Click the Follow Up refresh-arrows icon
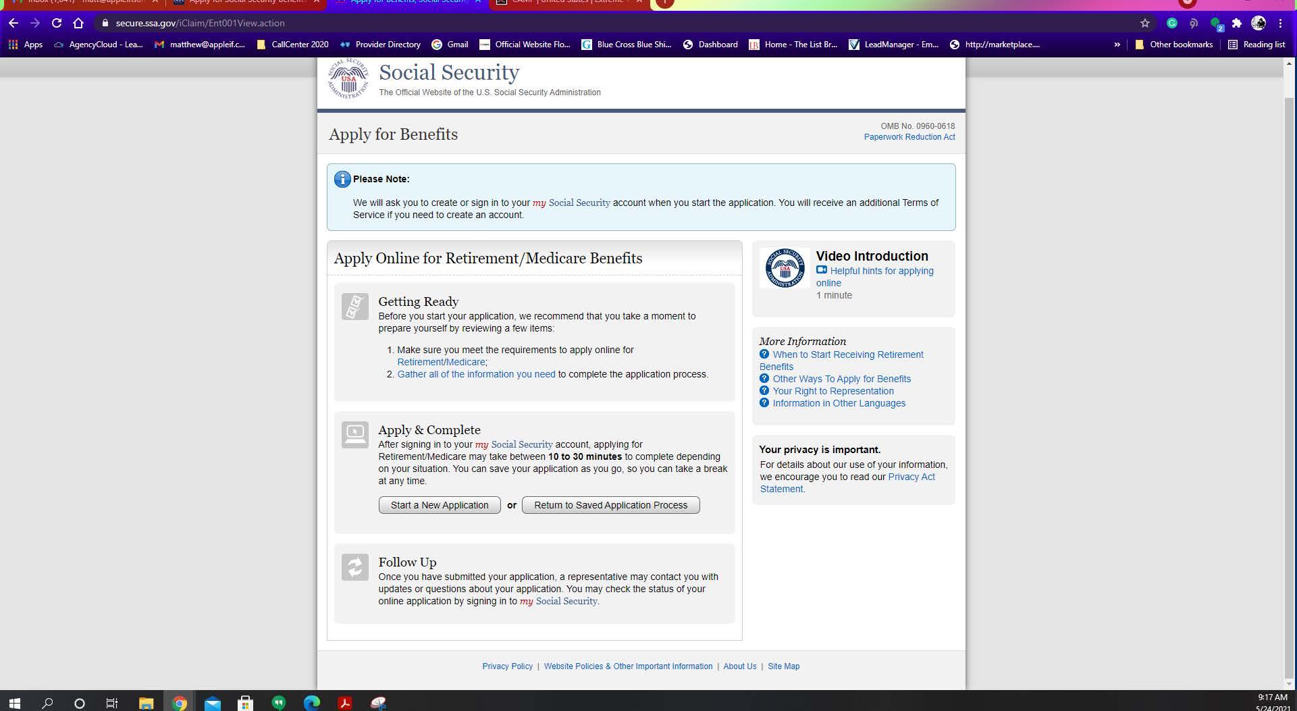This screenshot has height=711, width=1297. (355, 567)
